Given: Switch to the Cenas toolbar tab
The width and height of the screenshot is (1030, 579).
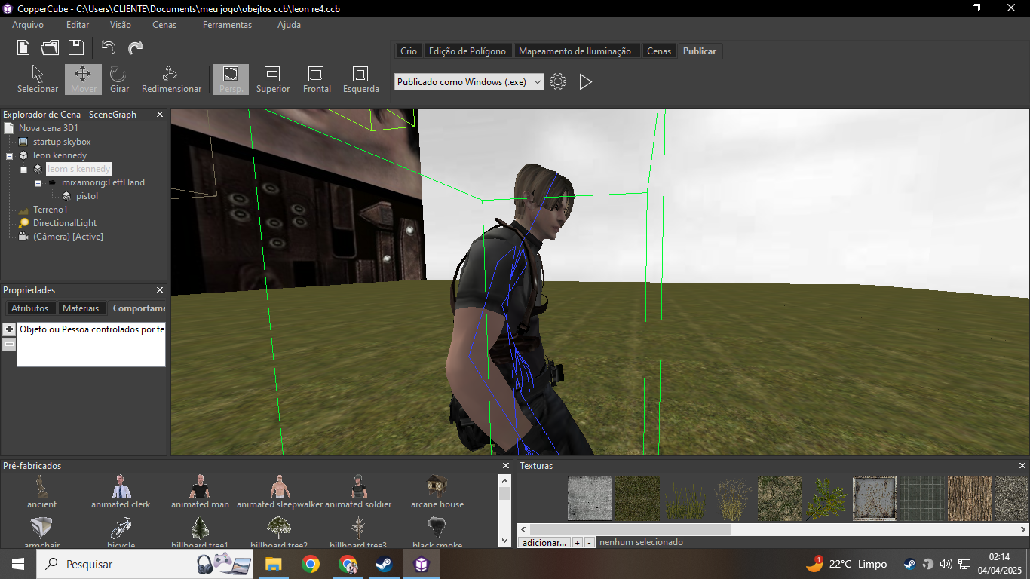Looking at the screenshot, I should pyautogui.click(x=659, y=51).
